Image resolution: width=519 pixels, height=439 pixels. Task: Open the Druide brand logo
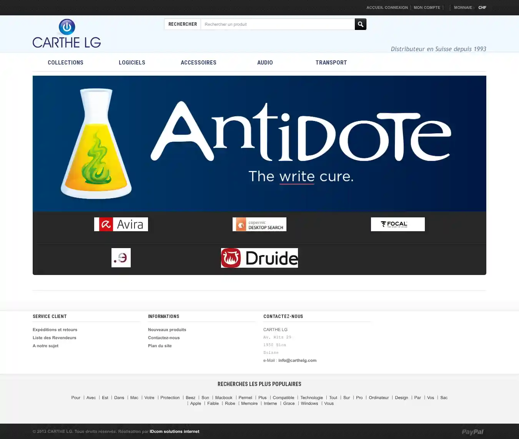259,258
